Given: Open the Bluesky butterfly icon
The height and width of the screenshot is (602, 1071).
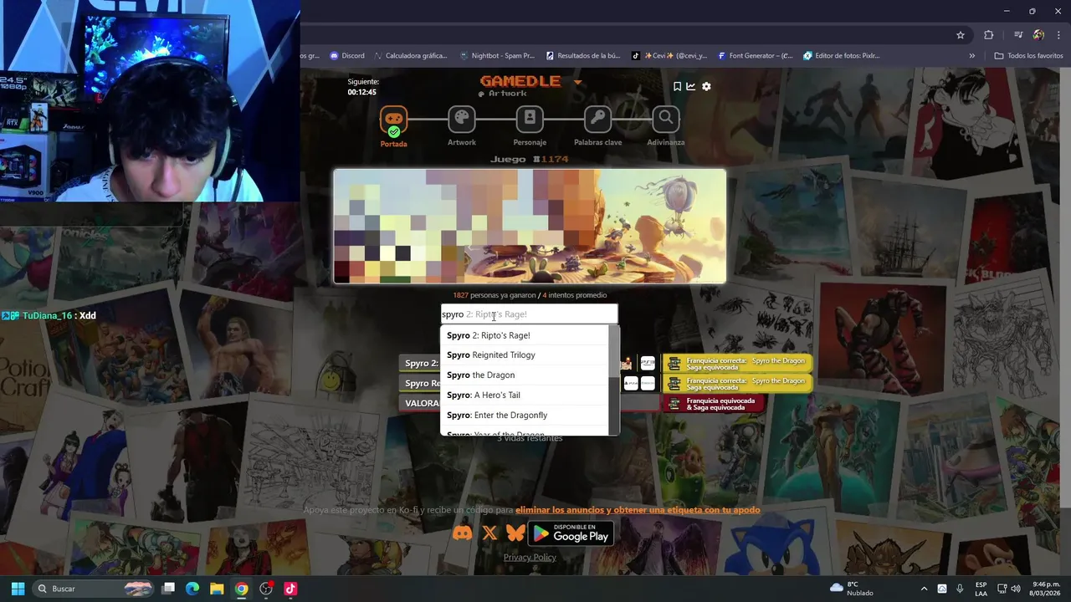Looking at the screenshot, I should pyautogui.click(x=515, y=533).
